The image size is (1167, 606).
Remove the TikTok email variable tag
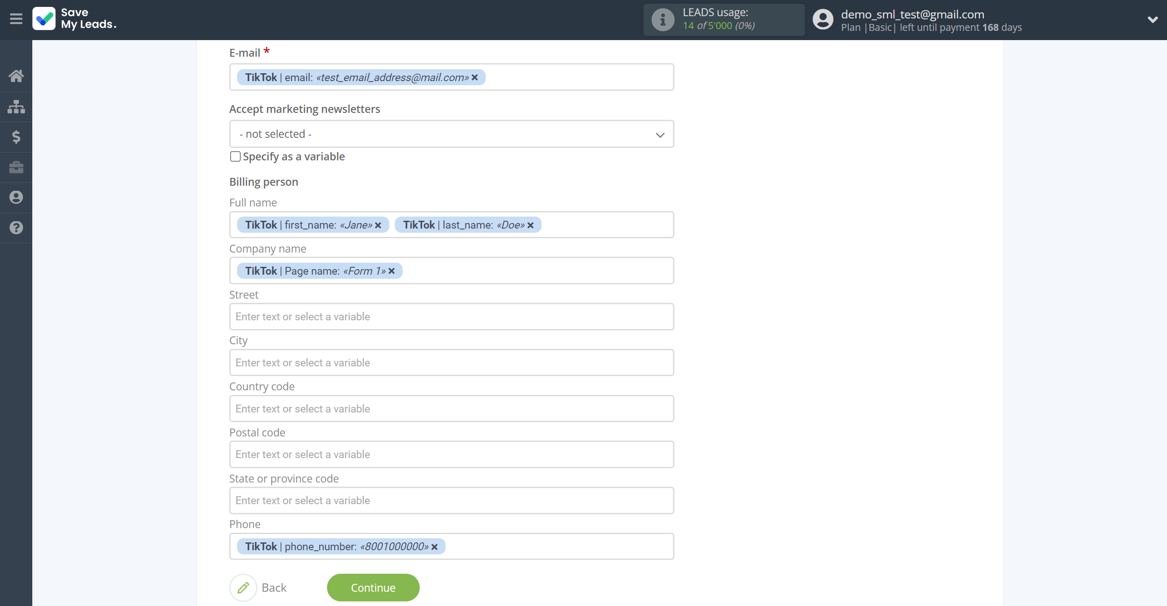[x=475, y=77]
